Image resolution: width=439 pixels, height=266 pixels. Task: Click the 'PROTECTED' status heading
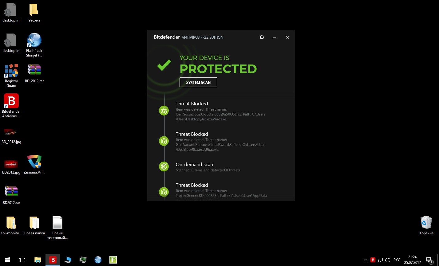[218, 69]
